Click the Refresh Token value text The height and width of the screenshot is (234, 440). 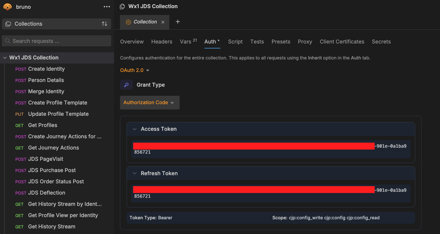click(270, 193)
